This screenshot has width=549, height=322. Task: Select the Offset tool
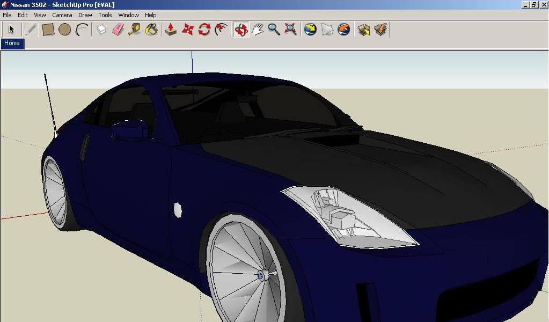point(221,30)
